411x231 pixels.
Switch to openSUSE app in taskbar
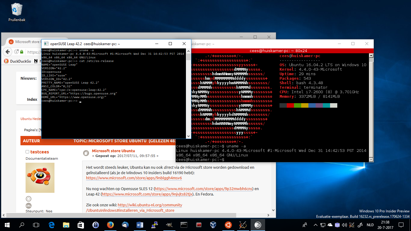pos(258,225)
